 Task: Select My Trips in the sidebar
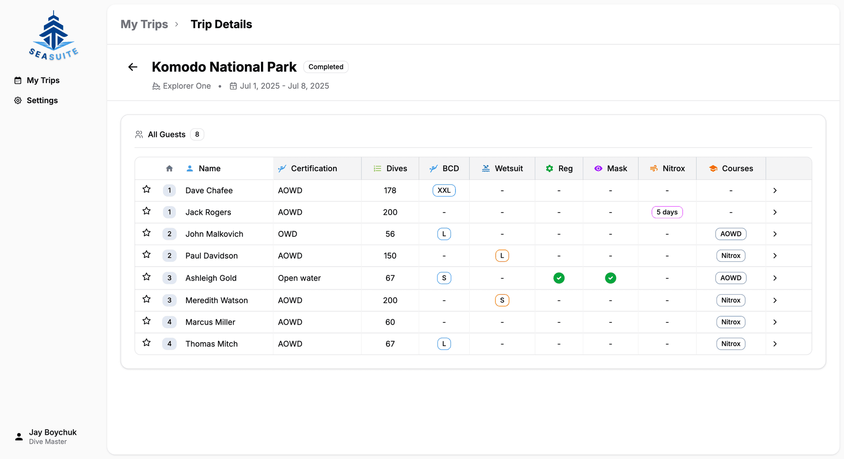pyautogui.click(x=43, y=80)
